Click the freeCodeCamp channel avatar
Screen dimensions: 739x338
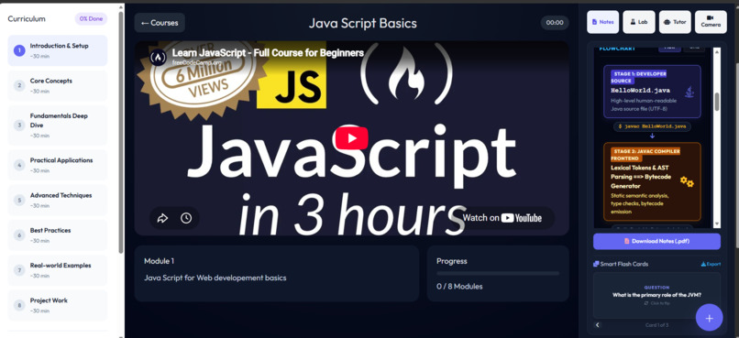(x=158, y=57)
